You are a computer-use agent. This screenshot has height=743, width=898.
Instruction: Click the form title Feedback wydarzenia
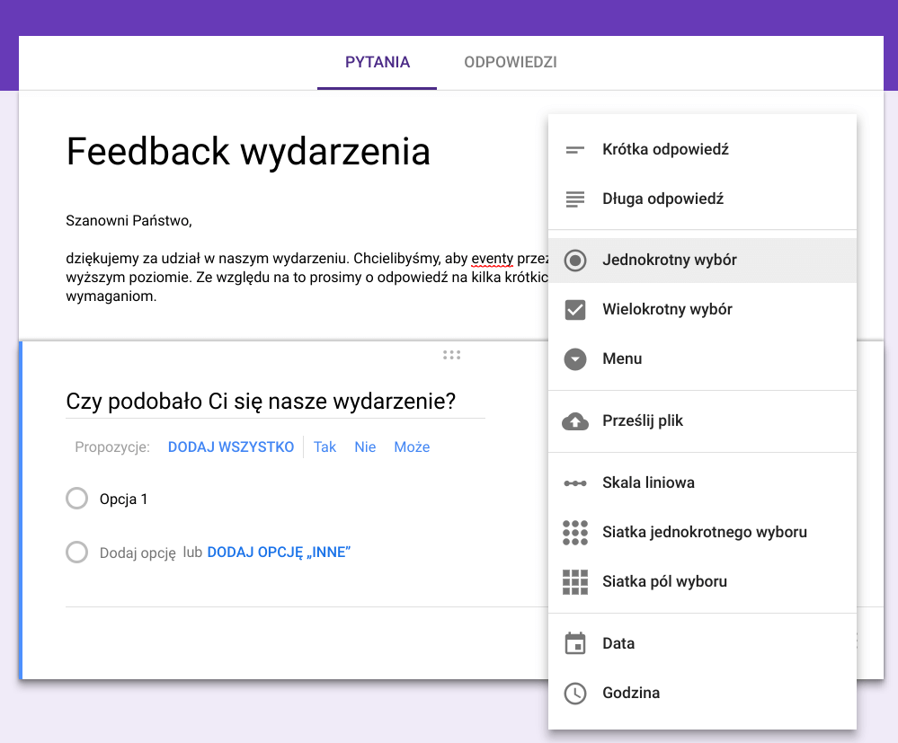coord(248,152)
